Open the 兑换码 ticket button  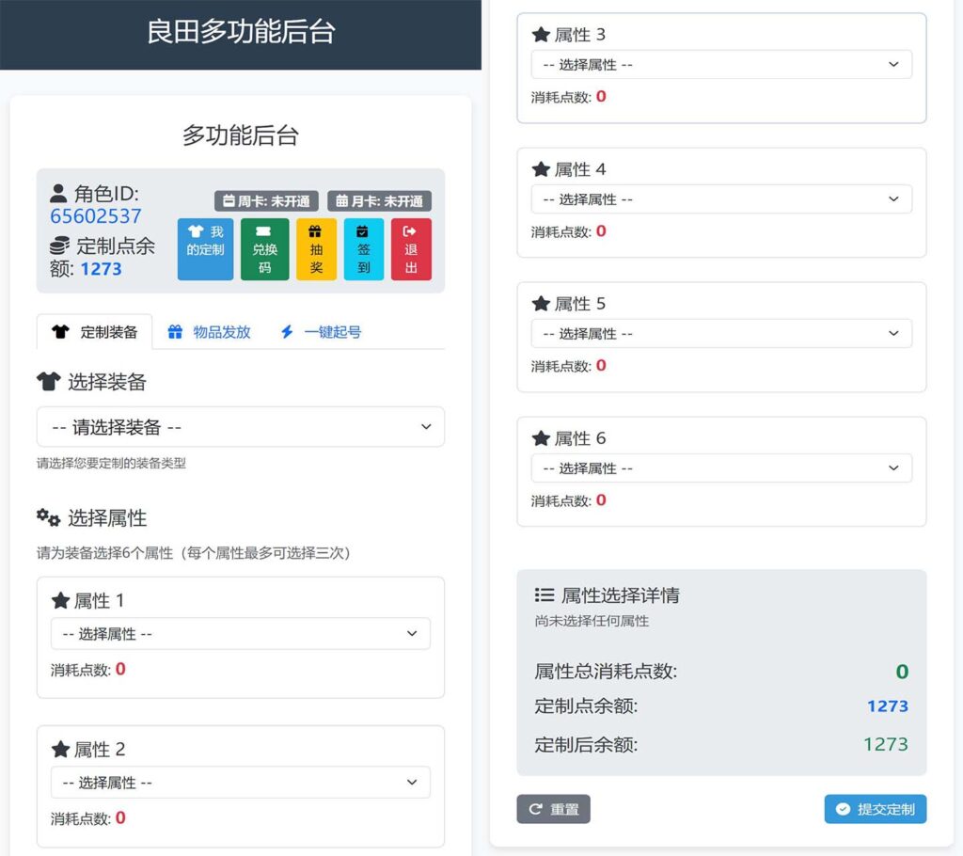pyautogui.click(x=264, y=249)
